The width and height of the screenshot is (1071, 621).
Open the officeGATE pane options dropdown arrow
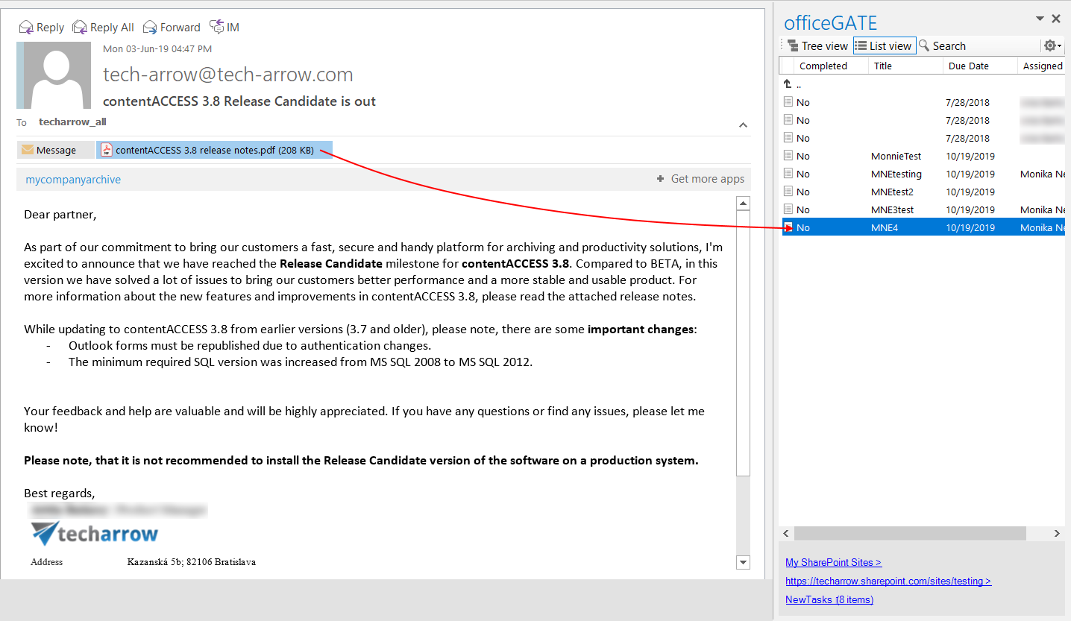click(x=1040, y=19)
